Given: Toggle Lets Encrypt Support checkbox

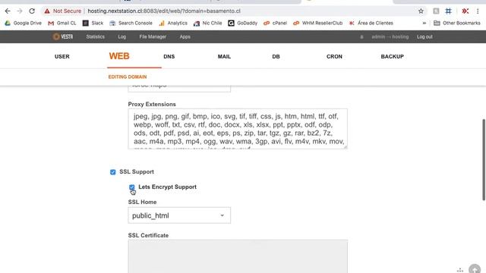Looking at the screenshot, I should pos(131,187).
